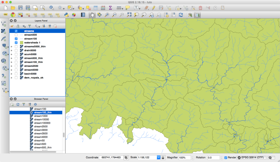This screenshot has width=280, height=162.
Task: Expand the dem_nopala_ok layer
Action: pyautogui.click(x=11, y=78)
